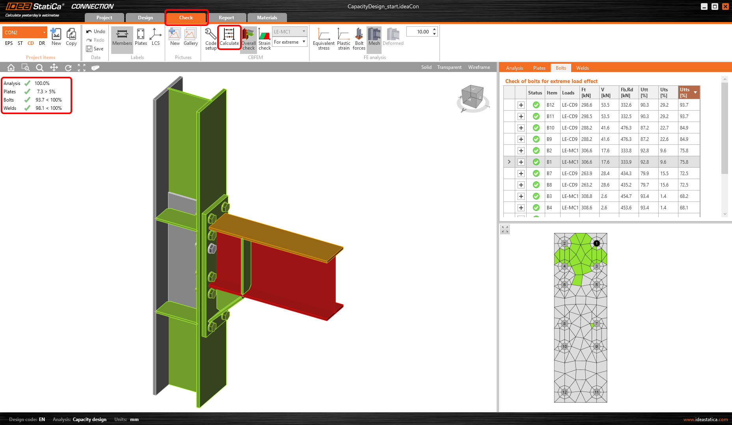Open the pictures Gallery
732x425 pixels.
tap(190, 37)
